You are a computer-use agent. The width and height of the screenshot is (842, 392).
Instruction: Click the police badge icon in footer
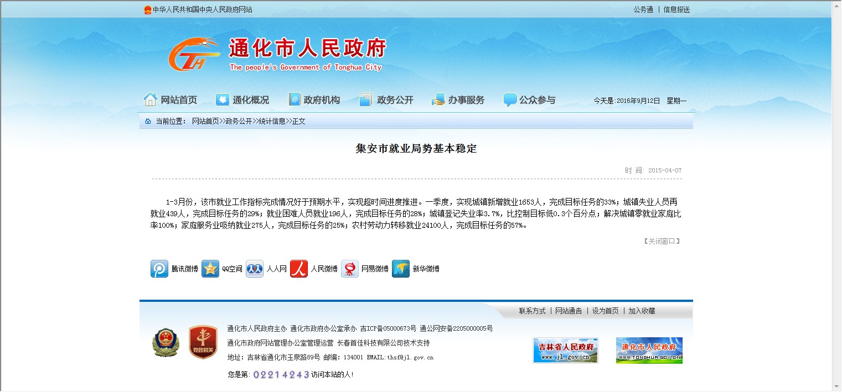pos(166,342)
